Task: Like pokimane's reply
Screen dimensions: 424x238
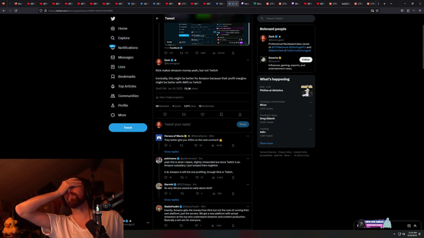Action: pyautogui.click(x=197, y=178)
